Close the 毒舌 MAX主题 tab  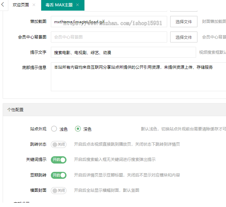point(77,5)
